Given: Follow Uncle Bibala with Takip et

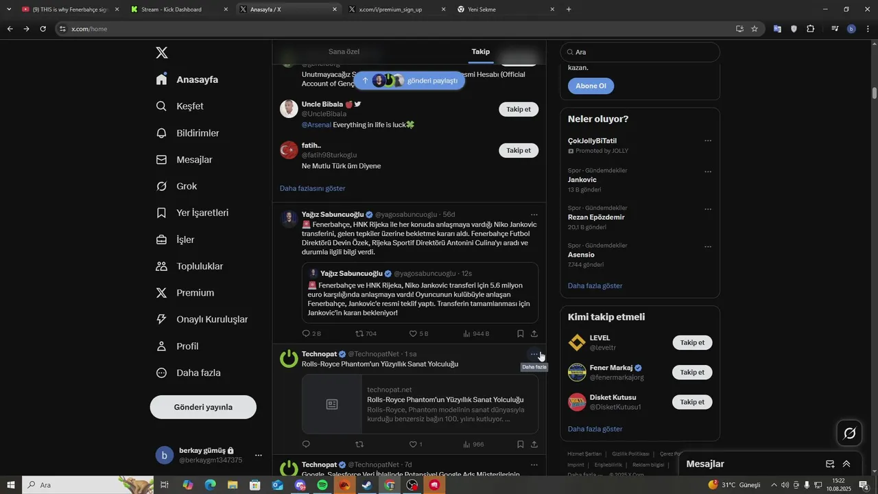Looking at the screenshot, I should pyautogui.click(x=519, y=109).
